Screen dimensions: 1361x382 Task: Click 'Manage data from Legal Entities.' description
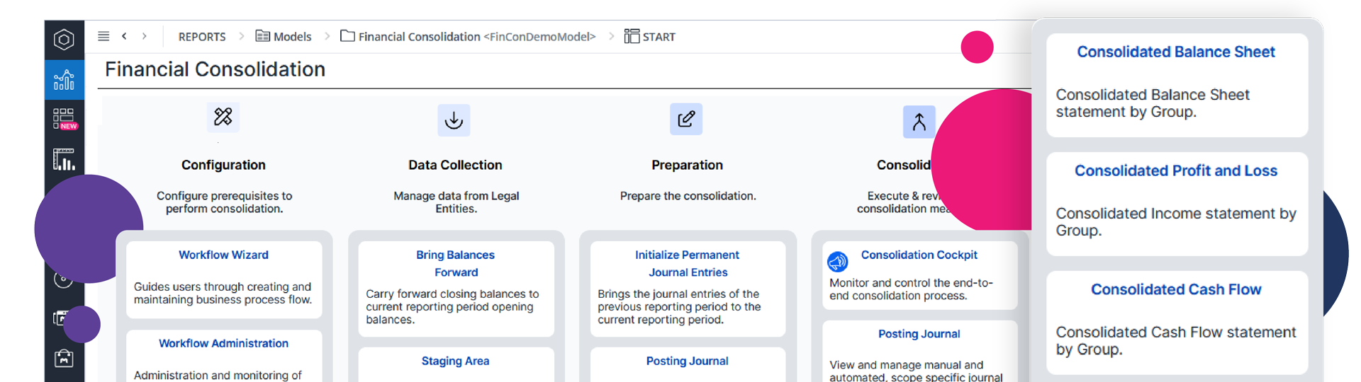tap(456, 202)
